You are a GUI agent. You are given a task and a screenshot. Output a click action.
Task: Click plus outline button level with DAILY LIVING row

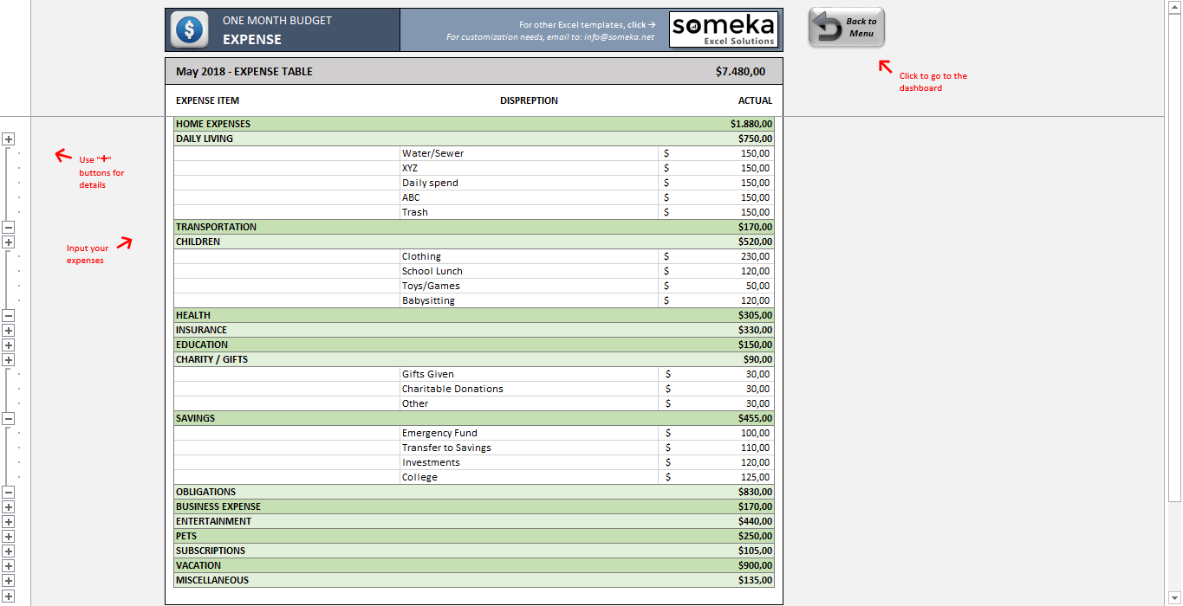(9, 139)
